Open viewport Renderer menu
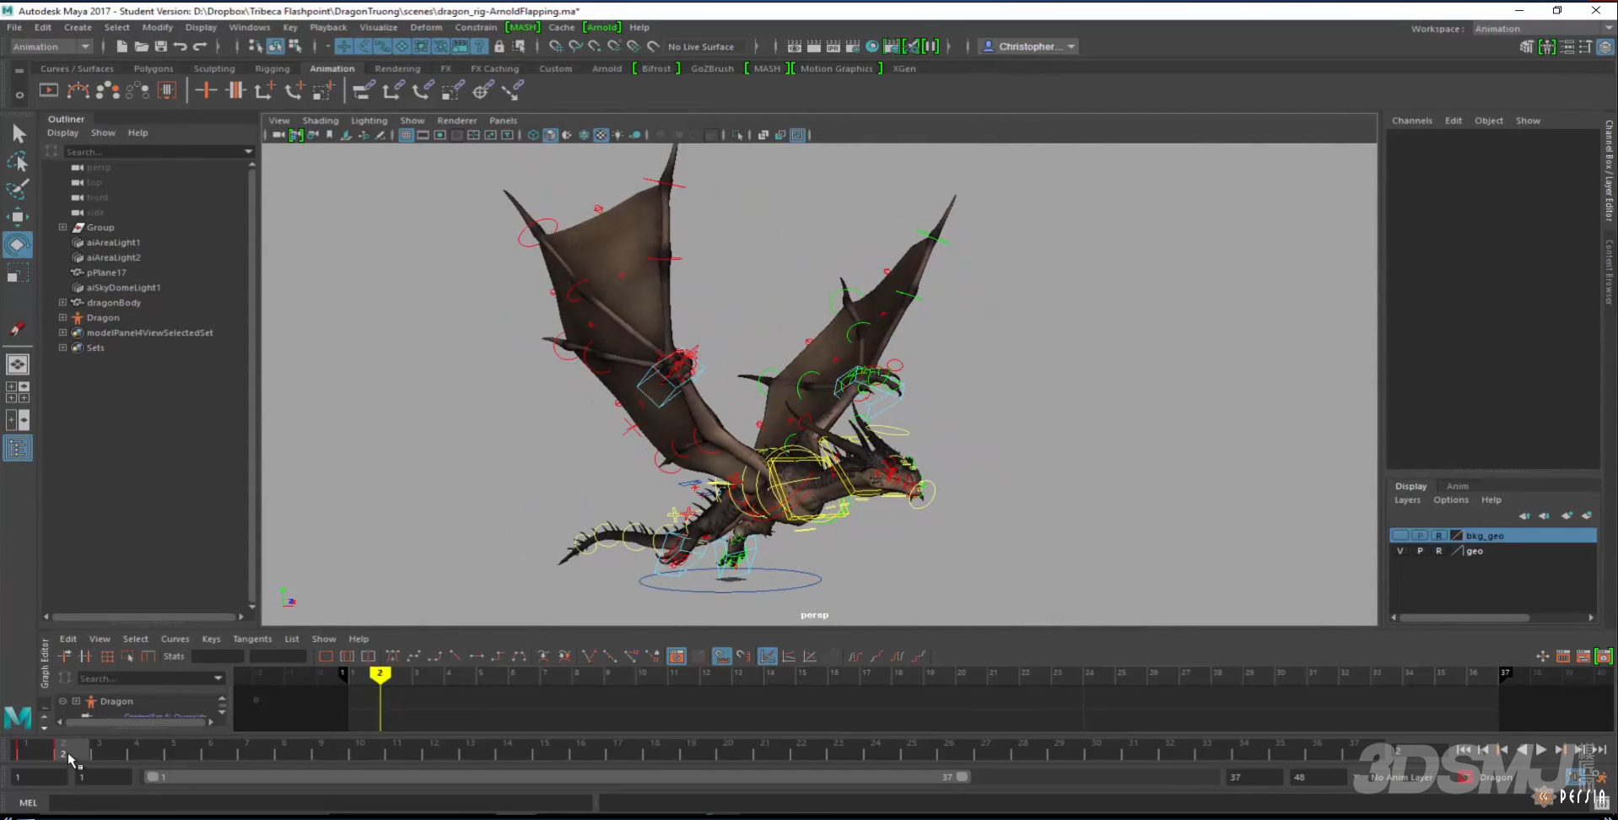The height and width of the screenshot is (820, 1618). tap(456, 121)
